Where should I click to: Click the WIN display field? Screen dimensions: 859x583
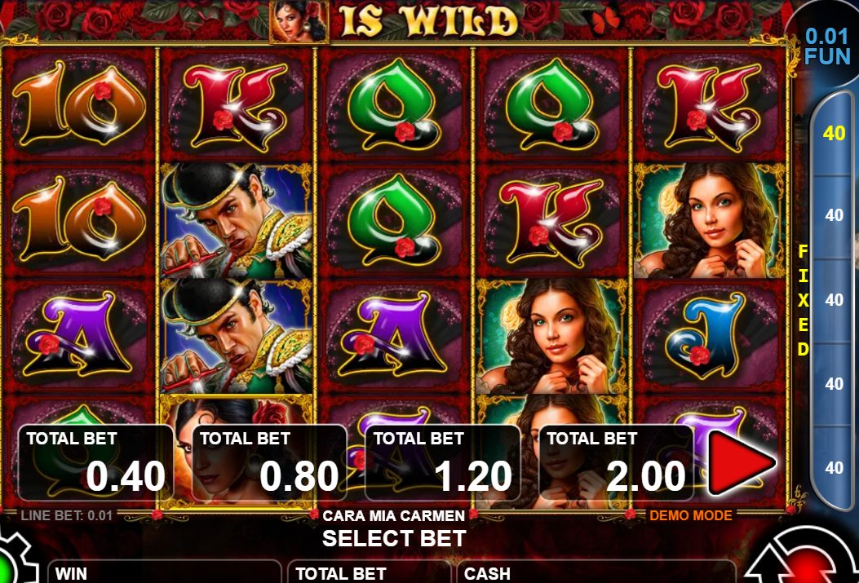(x=164, y=572)
